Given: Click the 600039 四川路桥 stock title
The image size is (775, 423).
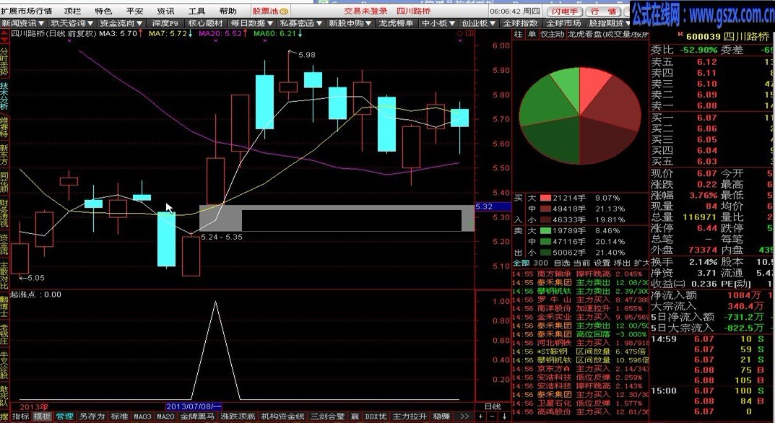Looking at the screenshot, I should click(x=727, y=37).
